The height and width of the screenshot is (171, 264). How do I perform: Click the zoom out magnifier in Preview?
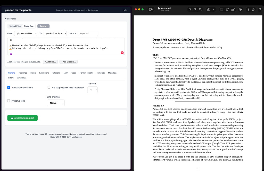[x=190, y=10]
